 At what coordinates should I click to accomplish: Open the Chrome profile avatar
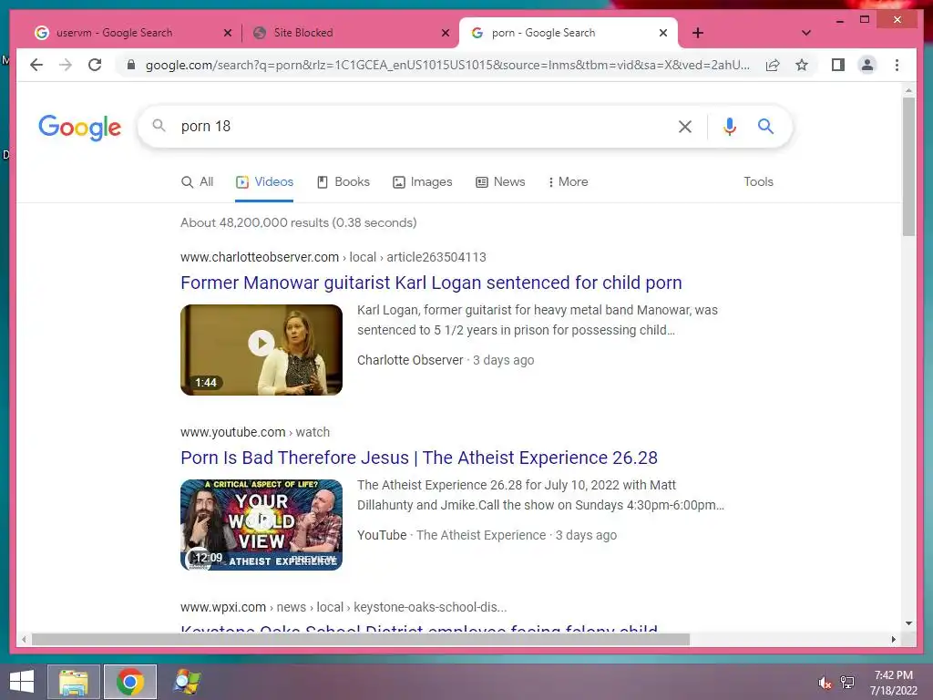[x=867, y=65]
